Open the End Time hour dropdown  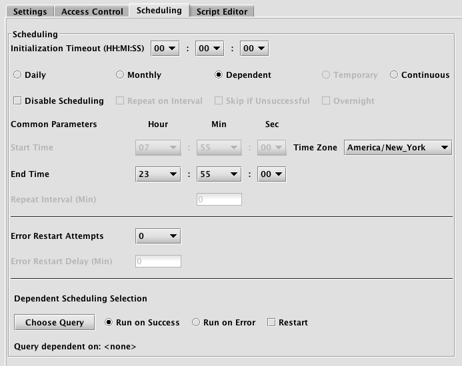coord(158,174)
